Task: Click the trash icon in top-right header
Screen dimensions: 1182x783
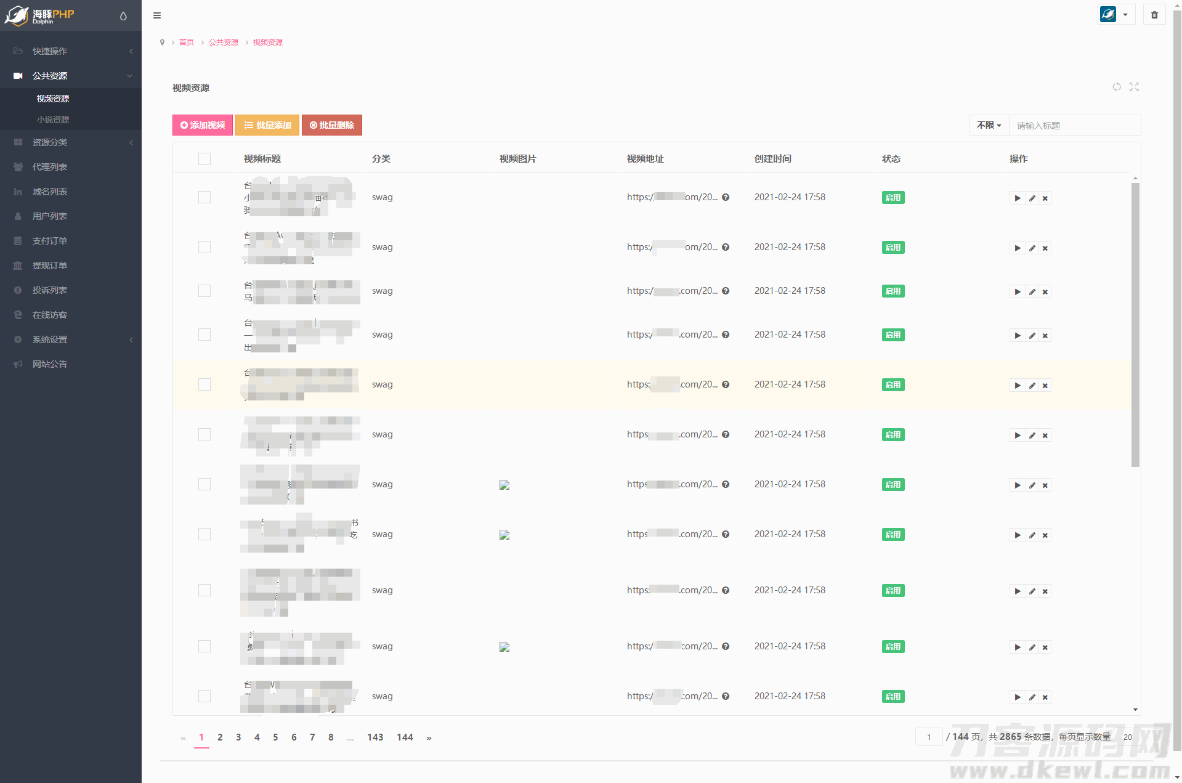Action: coord(1154,15)
